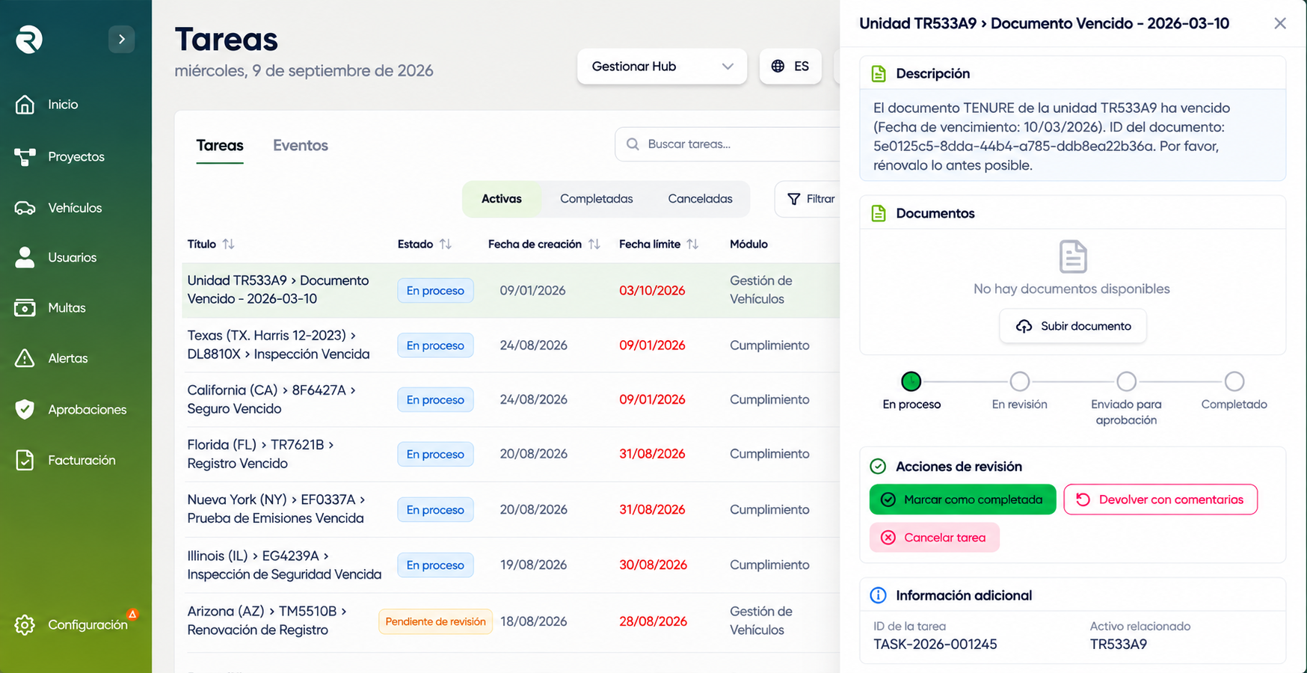Click Devolver con comentarios button
The width and height of the screenshot is (1307, 673).
pos(1160,500)
